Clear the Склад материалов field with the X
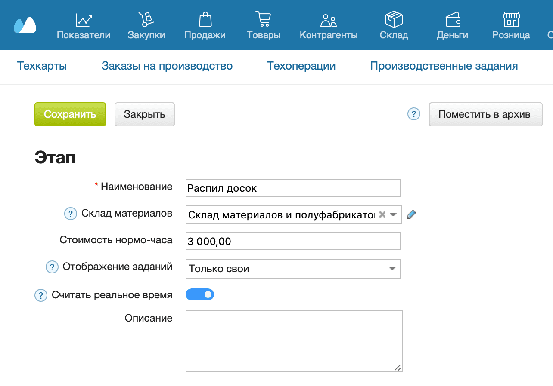Image resolution: width=553 pixels, height=386 pixels. 383,214
